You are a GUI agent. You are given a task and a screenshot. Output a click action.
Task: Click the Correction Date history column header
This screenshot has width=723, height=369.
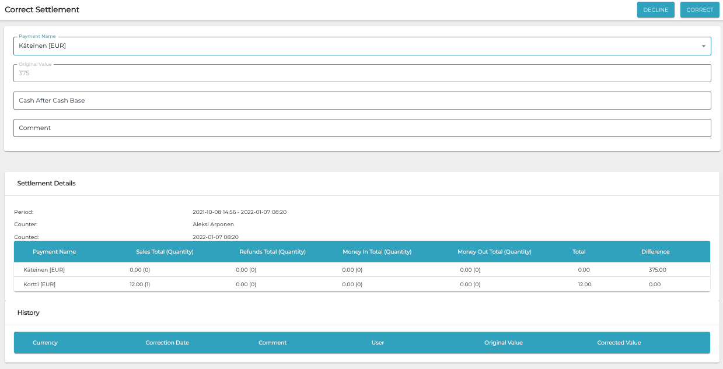click(167, 343)
